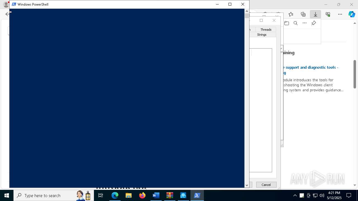Open the Copilot sidebar icon
The height and width of the screenshot is (201, 358).
tap(352, 14)
